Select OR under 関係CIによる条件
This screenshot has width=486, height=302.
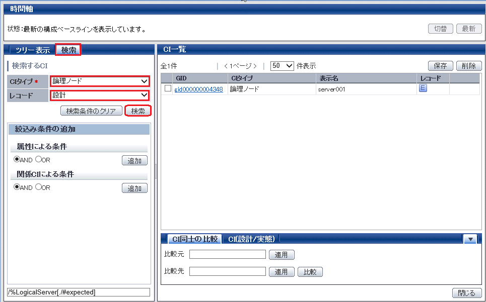[x=38, y=187]
